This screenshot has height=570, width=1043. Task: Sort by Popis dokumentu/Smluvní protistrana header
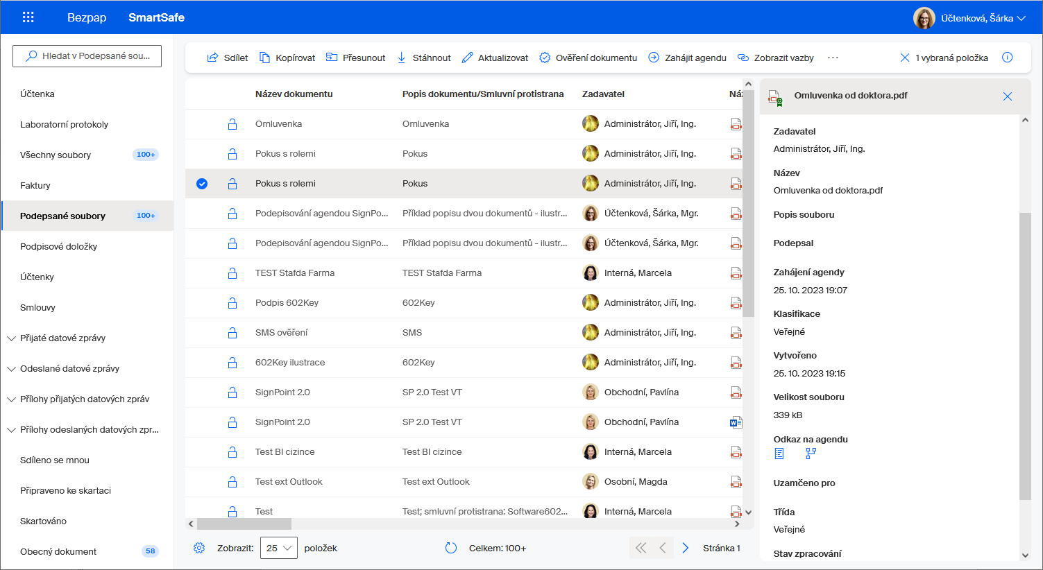(483, 94)
